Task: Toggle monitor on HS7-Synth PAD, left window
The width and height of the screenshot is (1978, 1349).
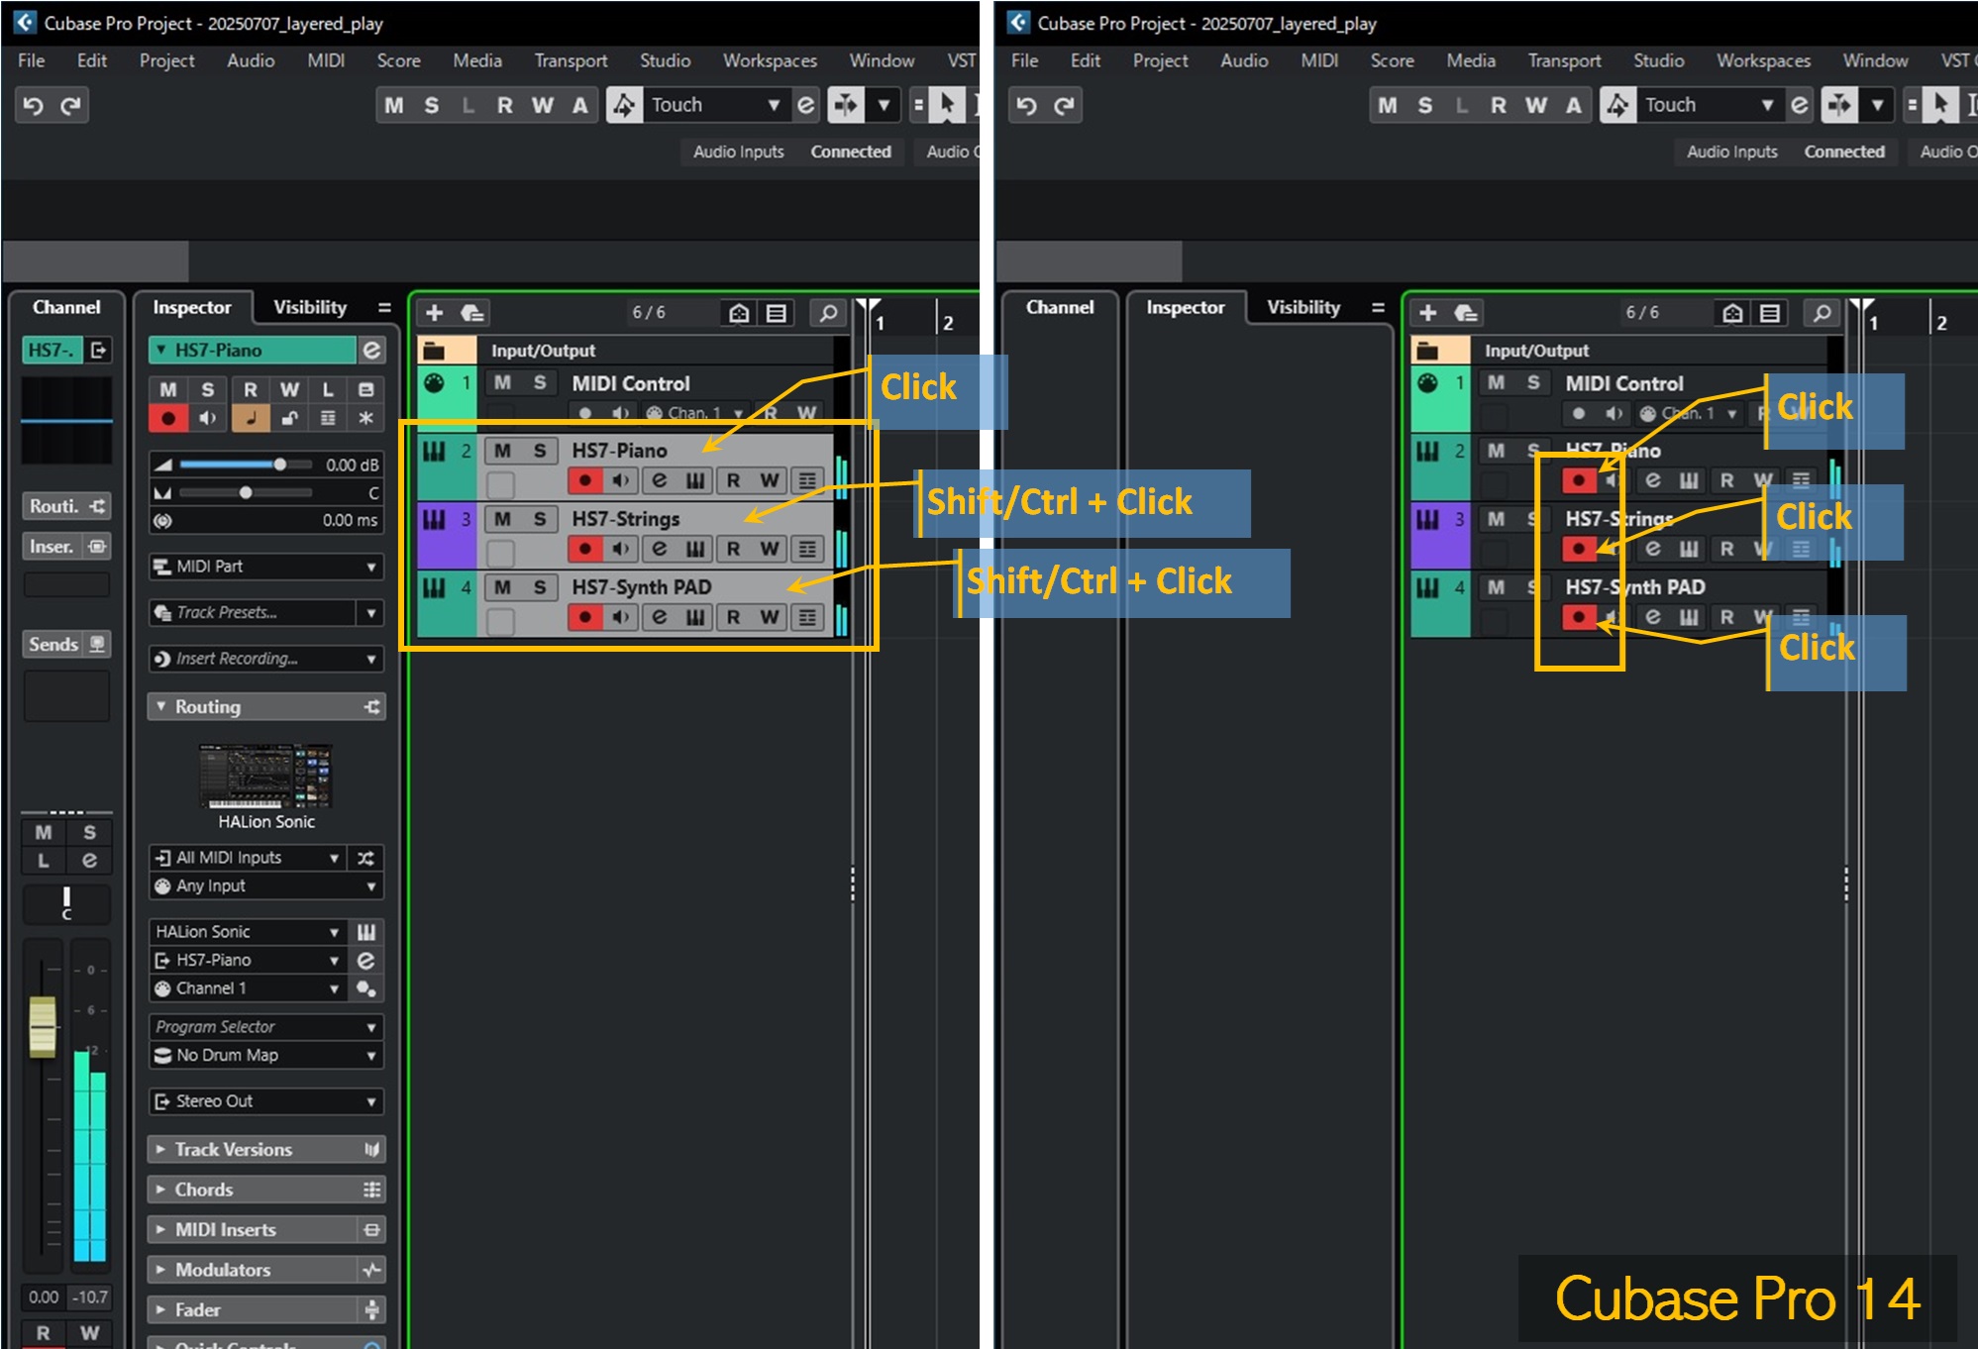Action: coord(621,617)
